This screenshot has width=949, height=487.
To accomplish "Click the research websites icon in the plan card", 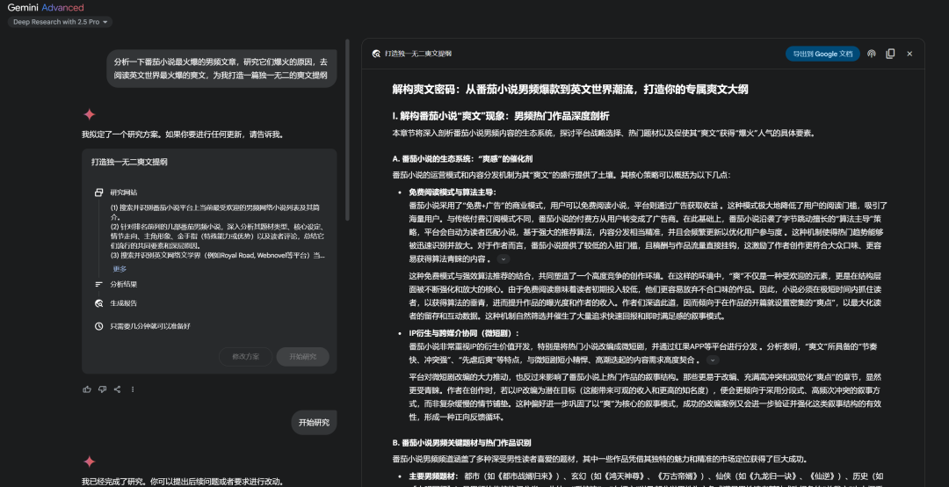I will coord(98,193).
